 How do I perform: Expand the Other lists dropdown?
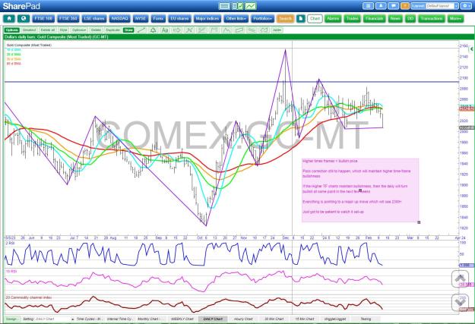(x=236, y=19)
